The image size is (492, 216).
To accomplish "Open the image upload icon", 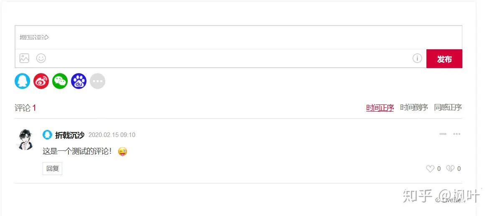I will 24,58.
